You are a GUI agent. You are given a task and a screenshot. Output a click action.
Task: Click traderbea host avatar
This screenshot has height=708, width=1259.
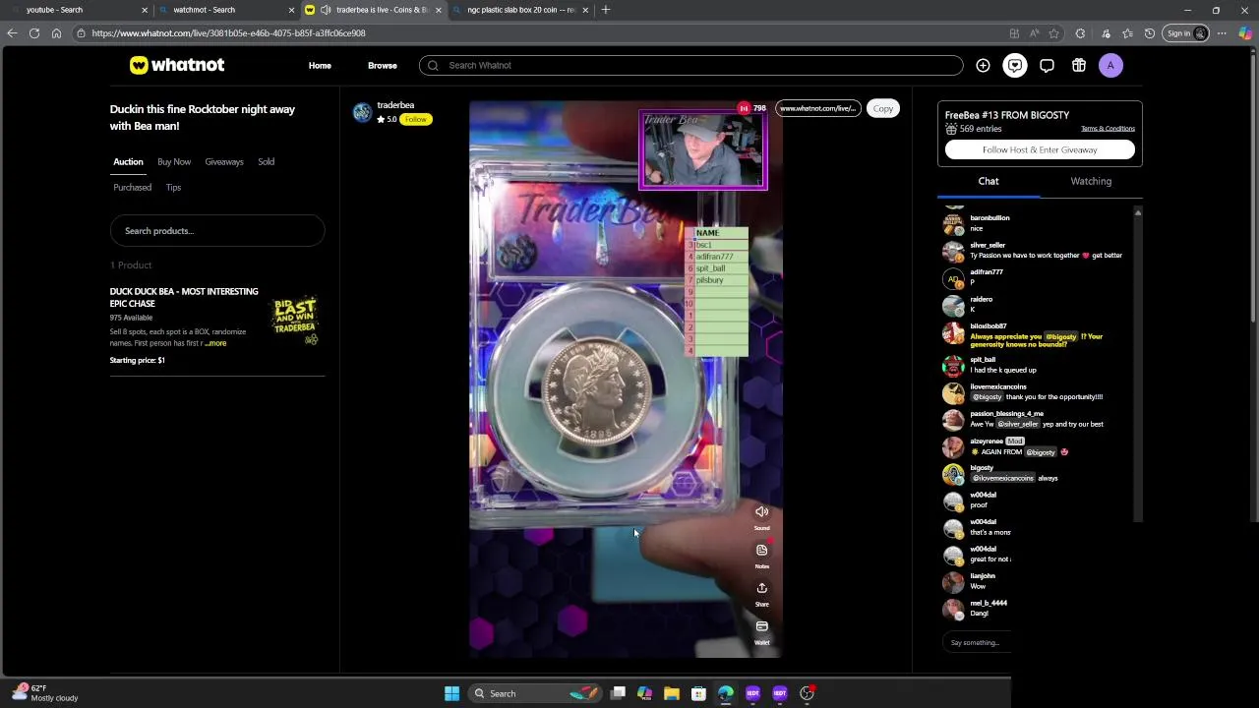click(x=363, y=112)
